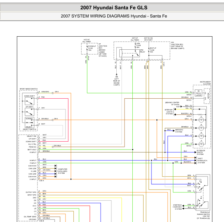Screen dimensions: 224x222
Task: Click the NORMAL/SELECT switch symbol
Action: point(30,123)
